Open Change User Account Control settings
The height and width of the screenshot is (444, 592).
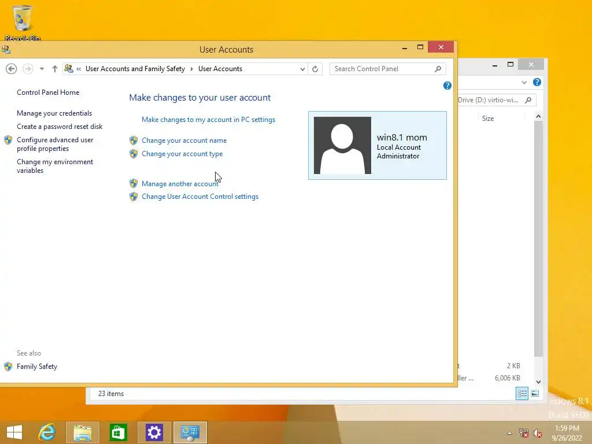coord(200,197)
